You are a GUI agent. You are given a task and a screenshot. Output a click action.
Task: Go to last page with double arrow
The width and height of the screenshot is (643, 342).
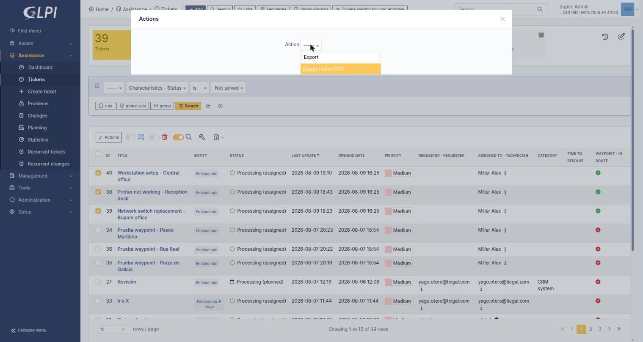pyautogui.click(x=619, y=329)
